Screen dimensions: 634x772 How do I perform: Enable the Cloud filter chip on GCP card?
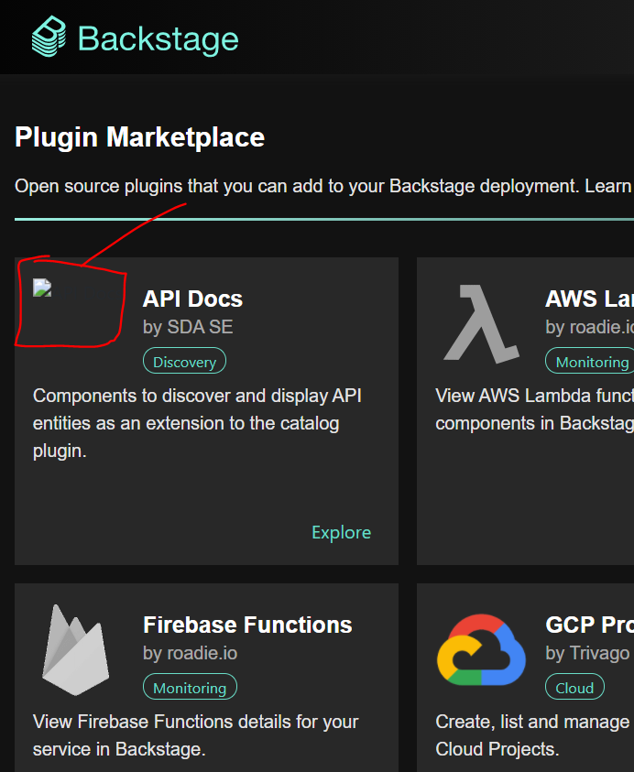click(574, 687)
